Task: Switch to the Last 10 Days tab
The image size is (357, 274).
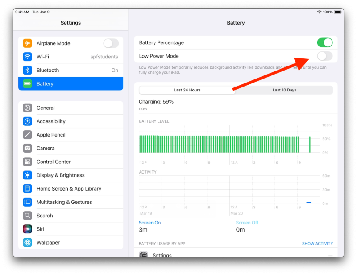Action: (x=284, y=90)
